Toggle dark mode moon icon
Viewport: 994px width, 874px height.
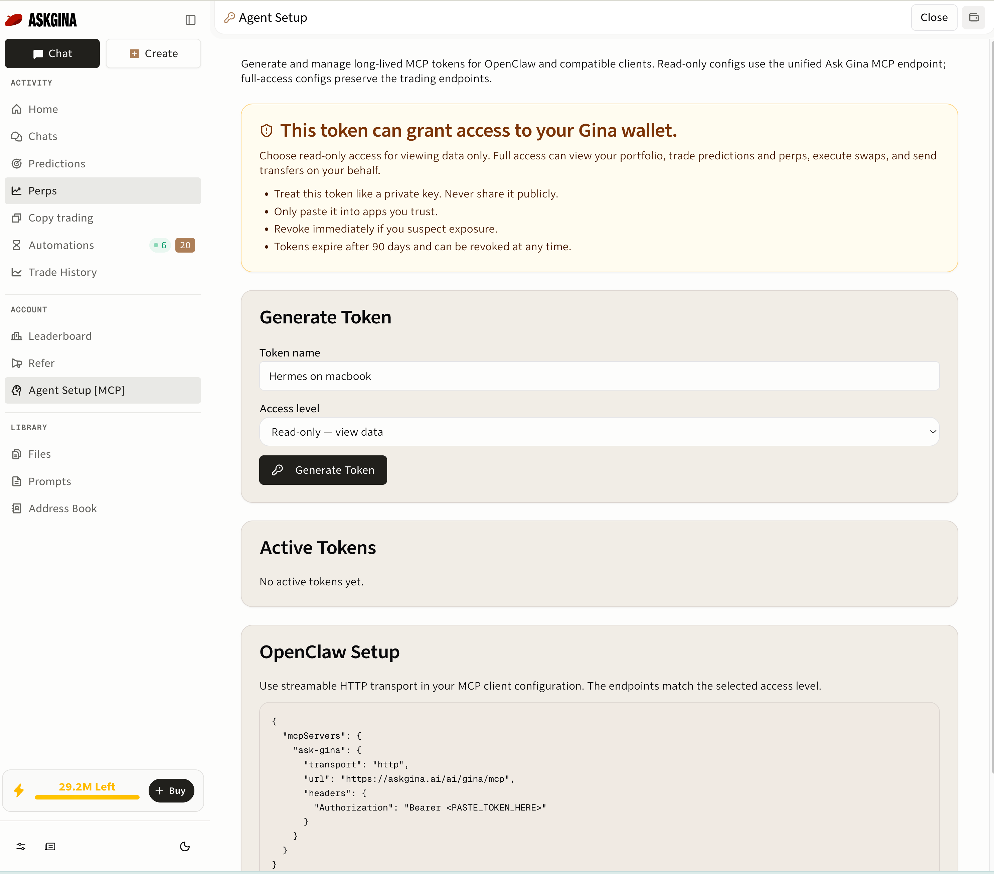point(185,846)
